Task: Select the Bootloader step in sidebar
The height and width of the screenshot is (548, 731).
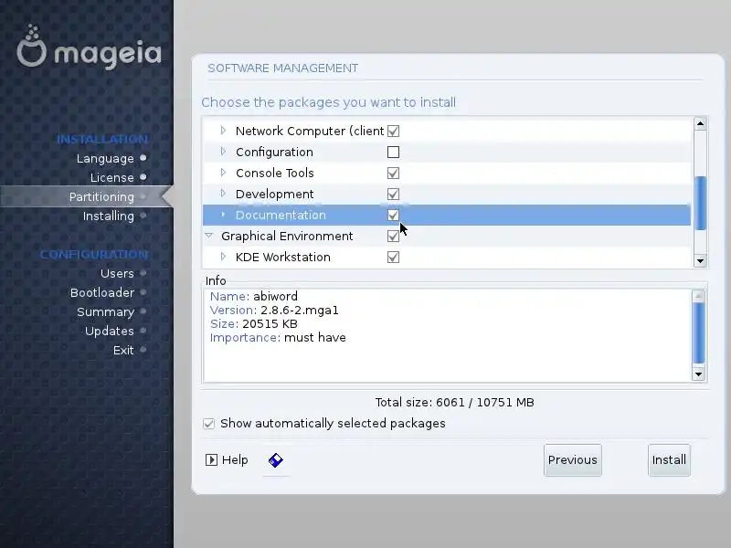Action: coord(102,292)
